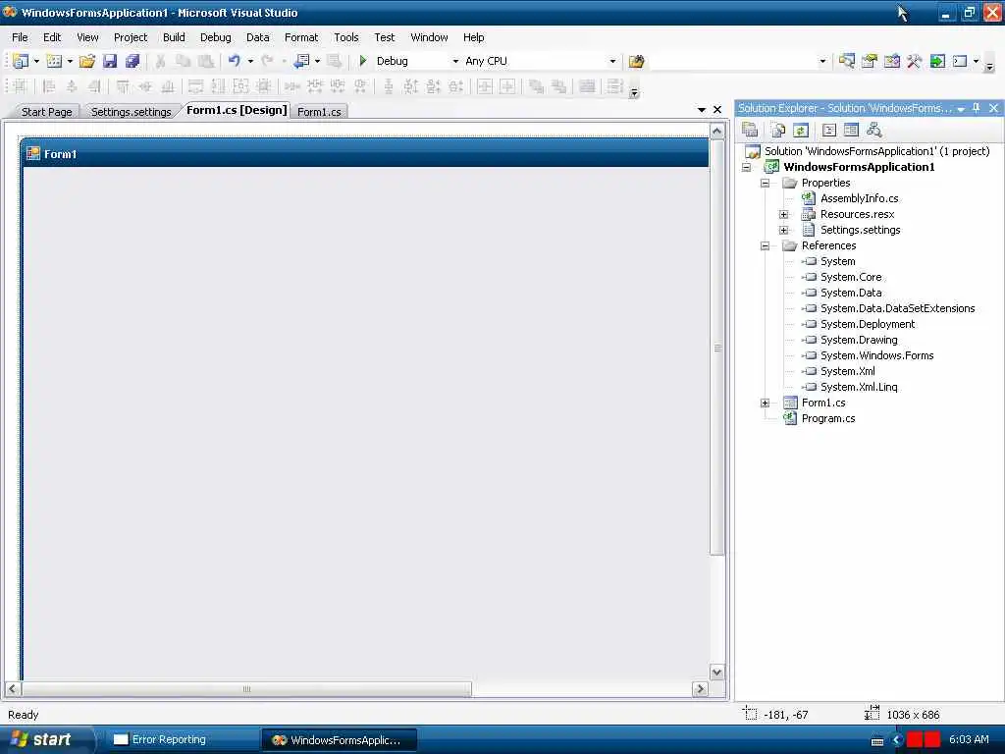
Task: Click Solution Explorer's Properties icon
Action: (x=750, y=131)
